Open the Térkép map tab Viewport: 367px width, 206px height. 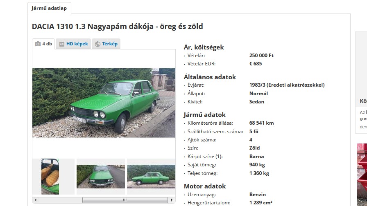(x=106, y=44)
